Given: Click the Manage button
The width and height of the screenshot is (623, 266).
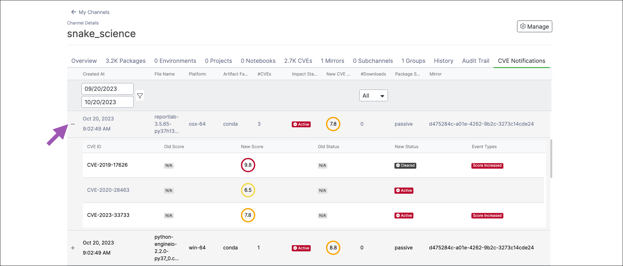Looking at the screenshot, I should pos(535,26).
